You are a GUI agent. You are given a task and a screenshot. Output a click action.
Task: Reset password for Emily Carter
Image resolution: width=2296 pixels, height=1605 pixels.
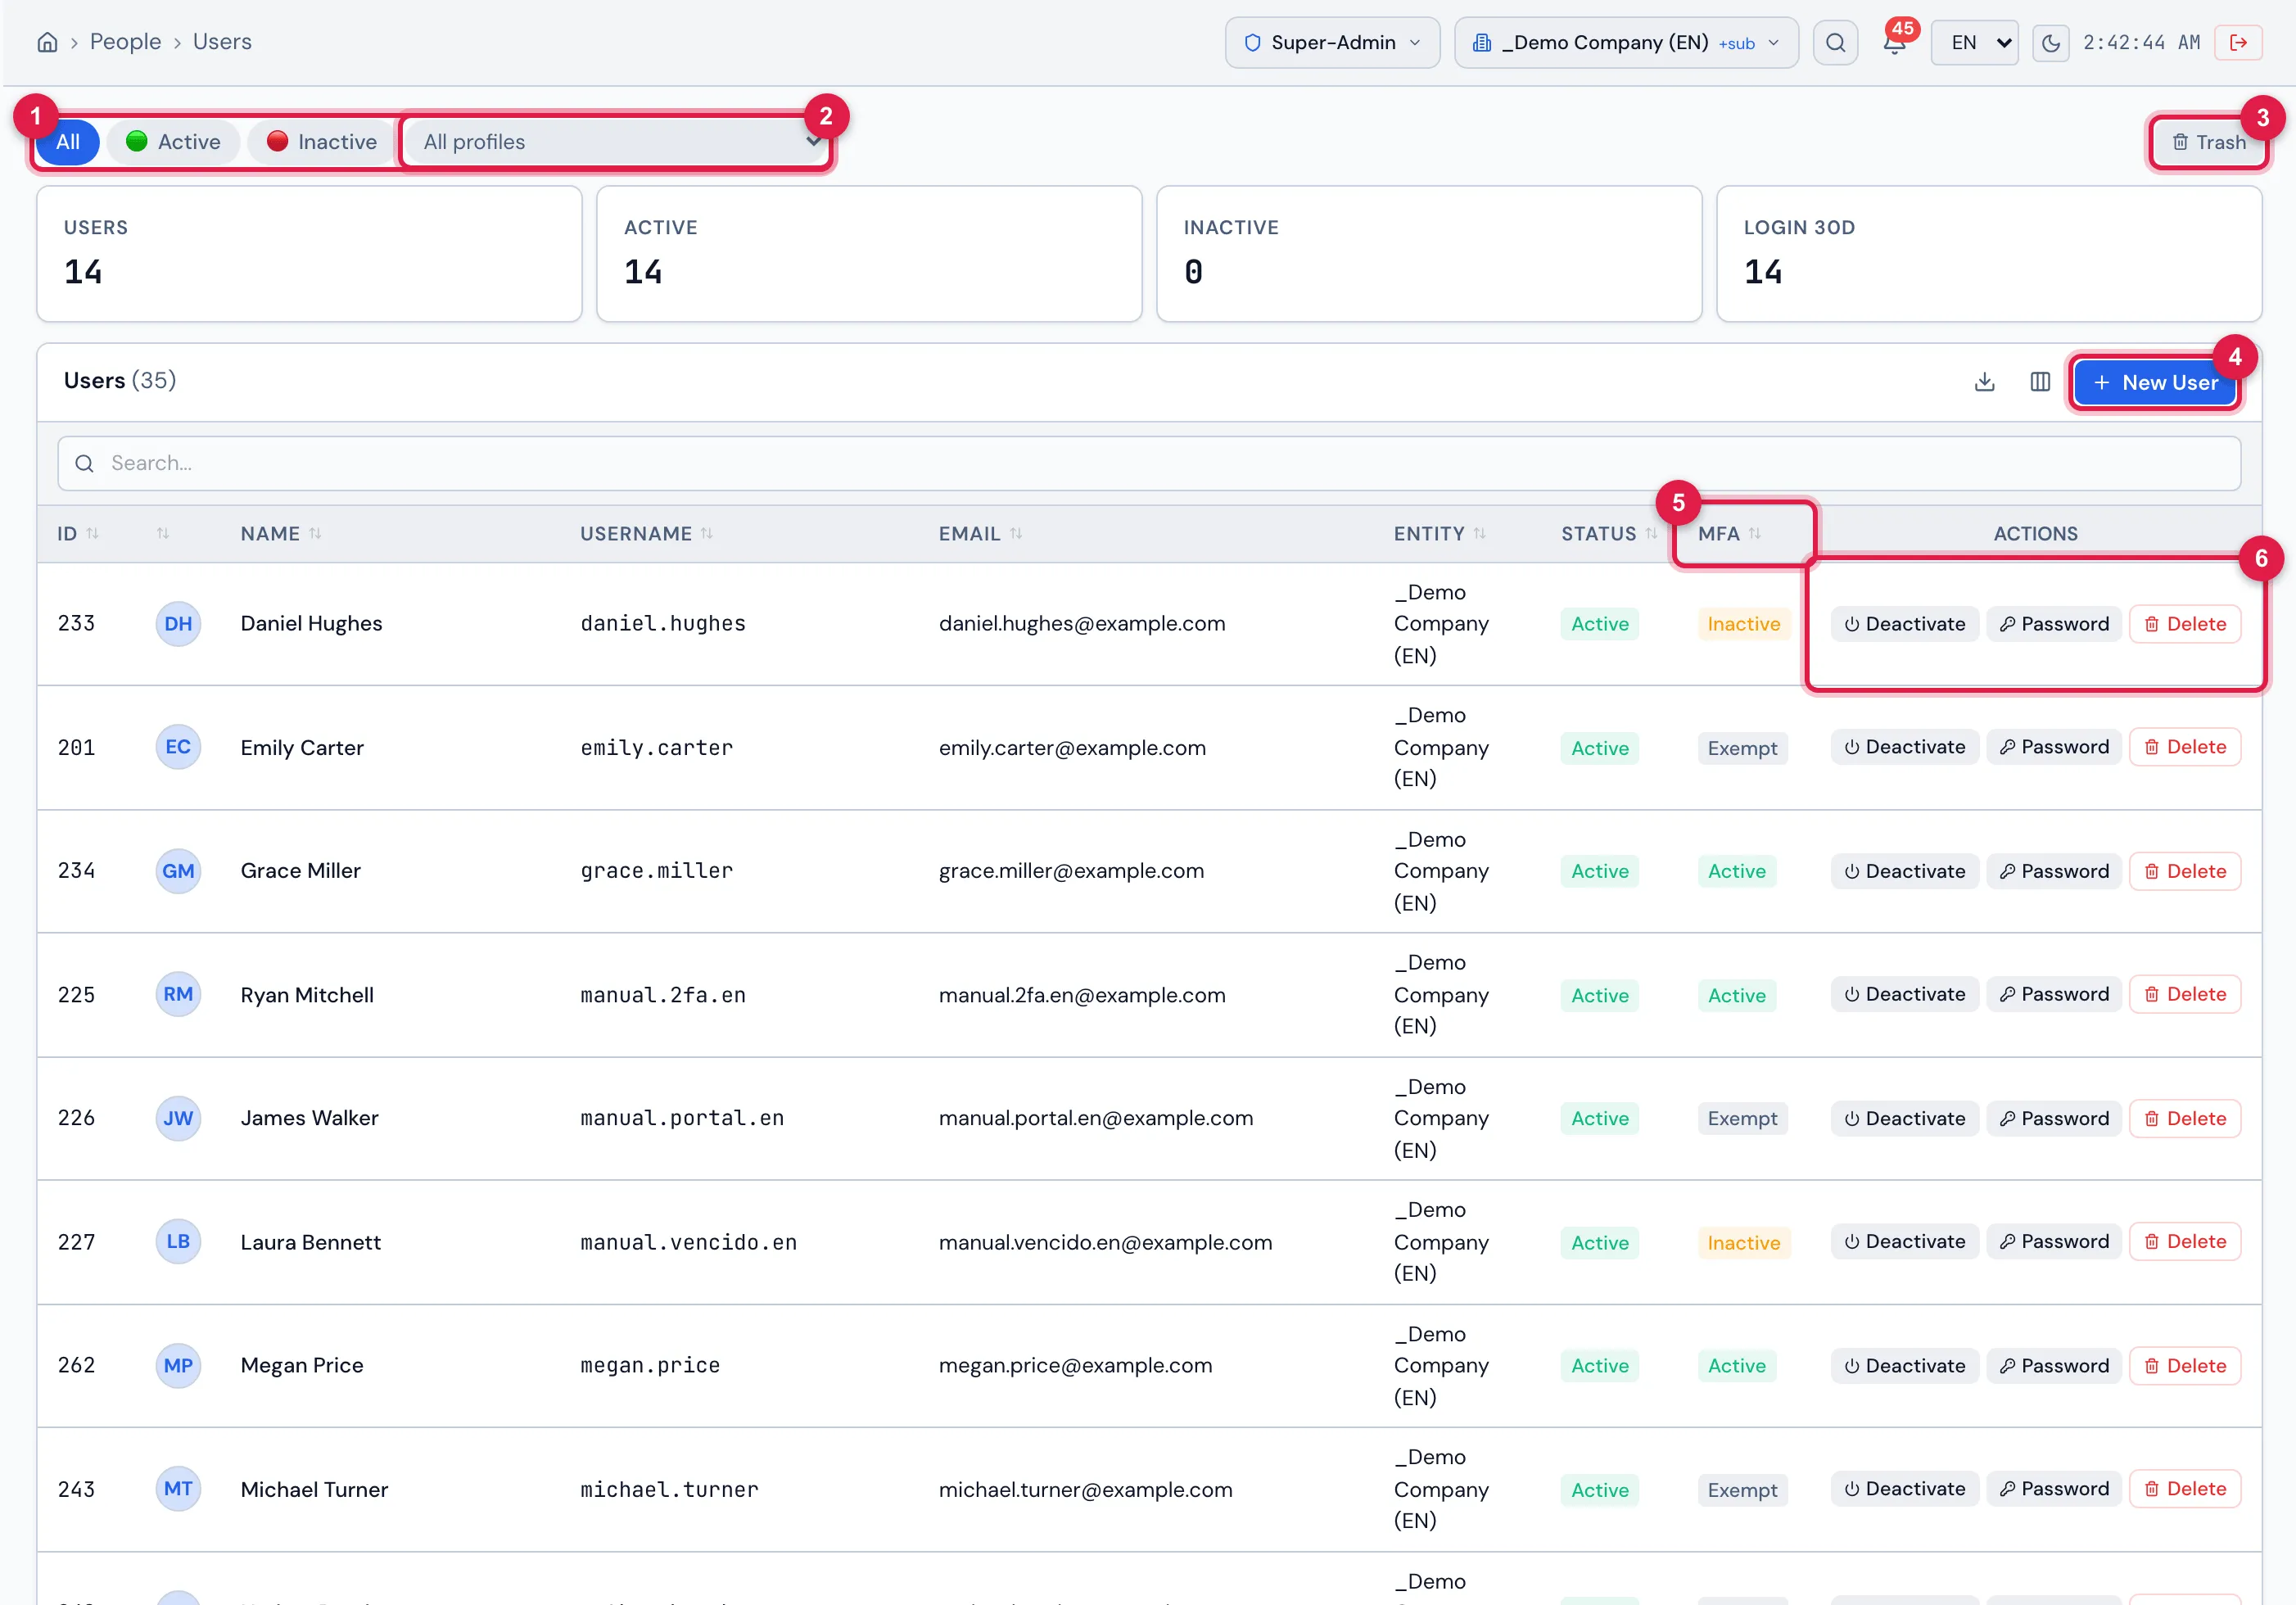point(2053,747)
